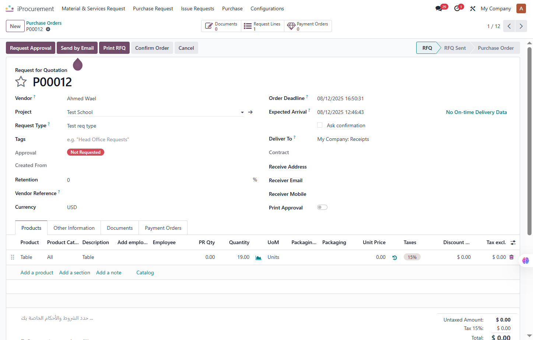
Task: Click the reset unit price icon
Action: coord(395,257)
